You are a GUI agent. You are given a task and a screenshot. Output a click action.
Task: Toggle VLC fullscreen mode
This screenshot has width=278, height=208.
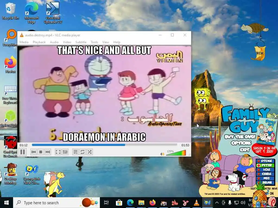[x=58, y=152]
